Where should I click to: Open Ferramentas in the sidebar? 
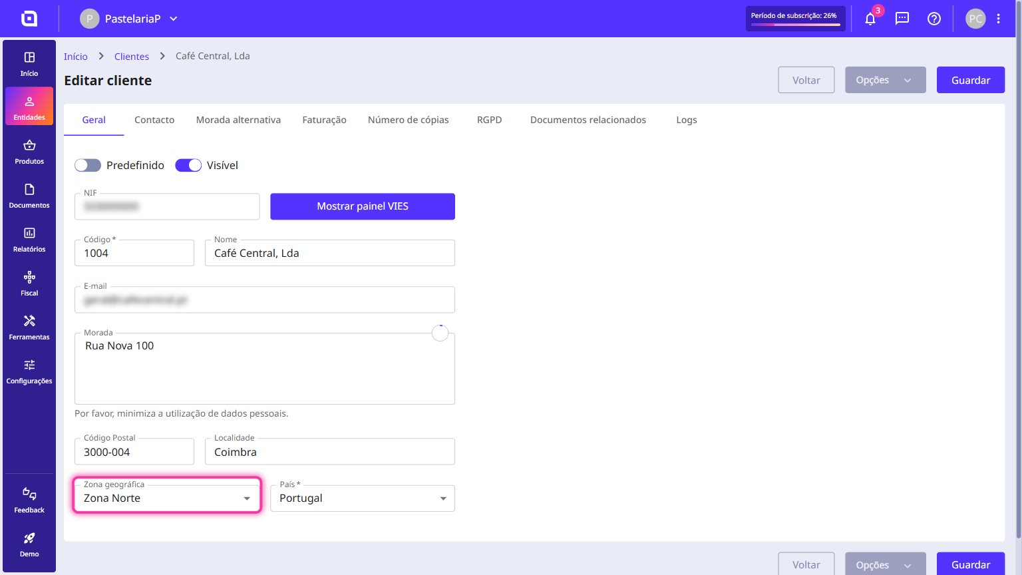(29, 327)
